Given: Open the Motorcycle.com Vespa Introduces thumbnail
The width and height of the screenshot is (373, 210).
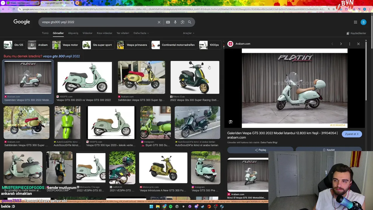Looking at the screenshot, I should coord(163,168).
